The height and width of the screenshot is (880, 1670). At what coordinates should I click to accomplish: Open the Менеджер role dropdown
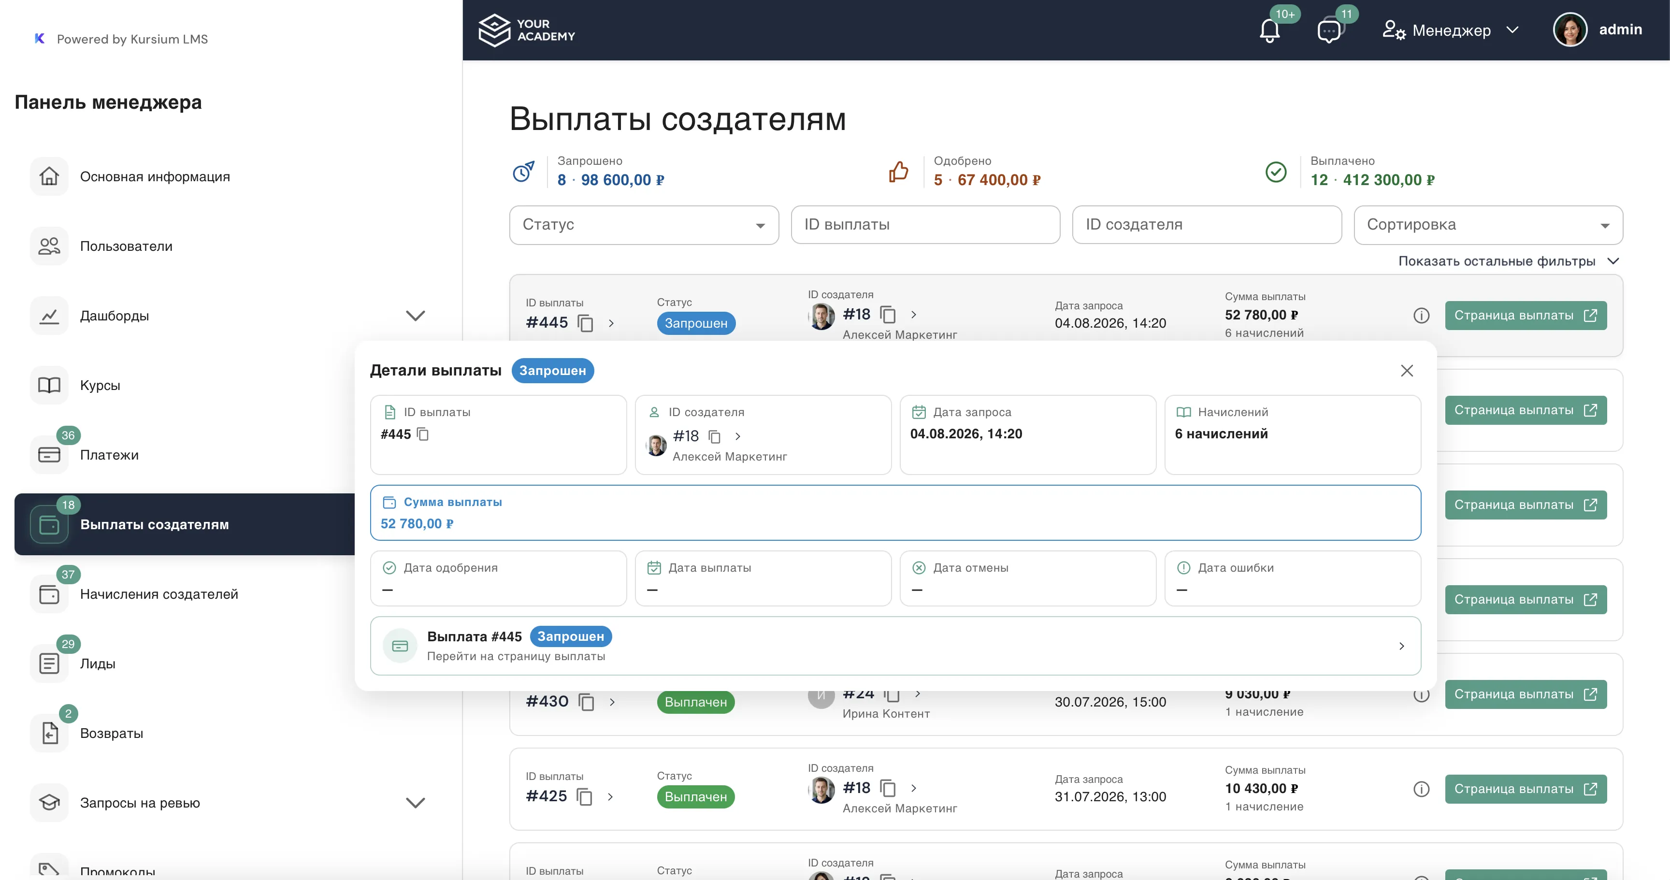[x=1450, y=30]
